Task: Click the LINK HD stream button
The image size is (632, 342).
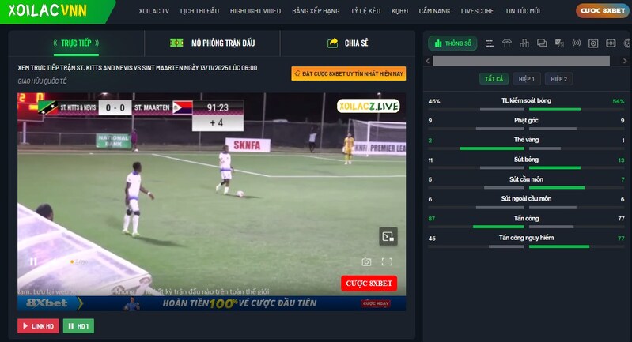Action: (x=38, y=326)
